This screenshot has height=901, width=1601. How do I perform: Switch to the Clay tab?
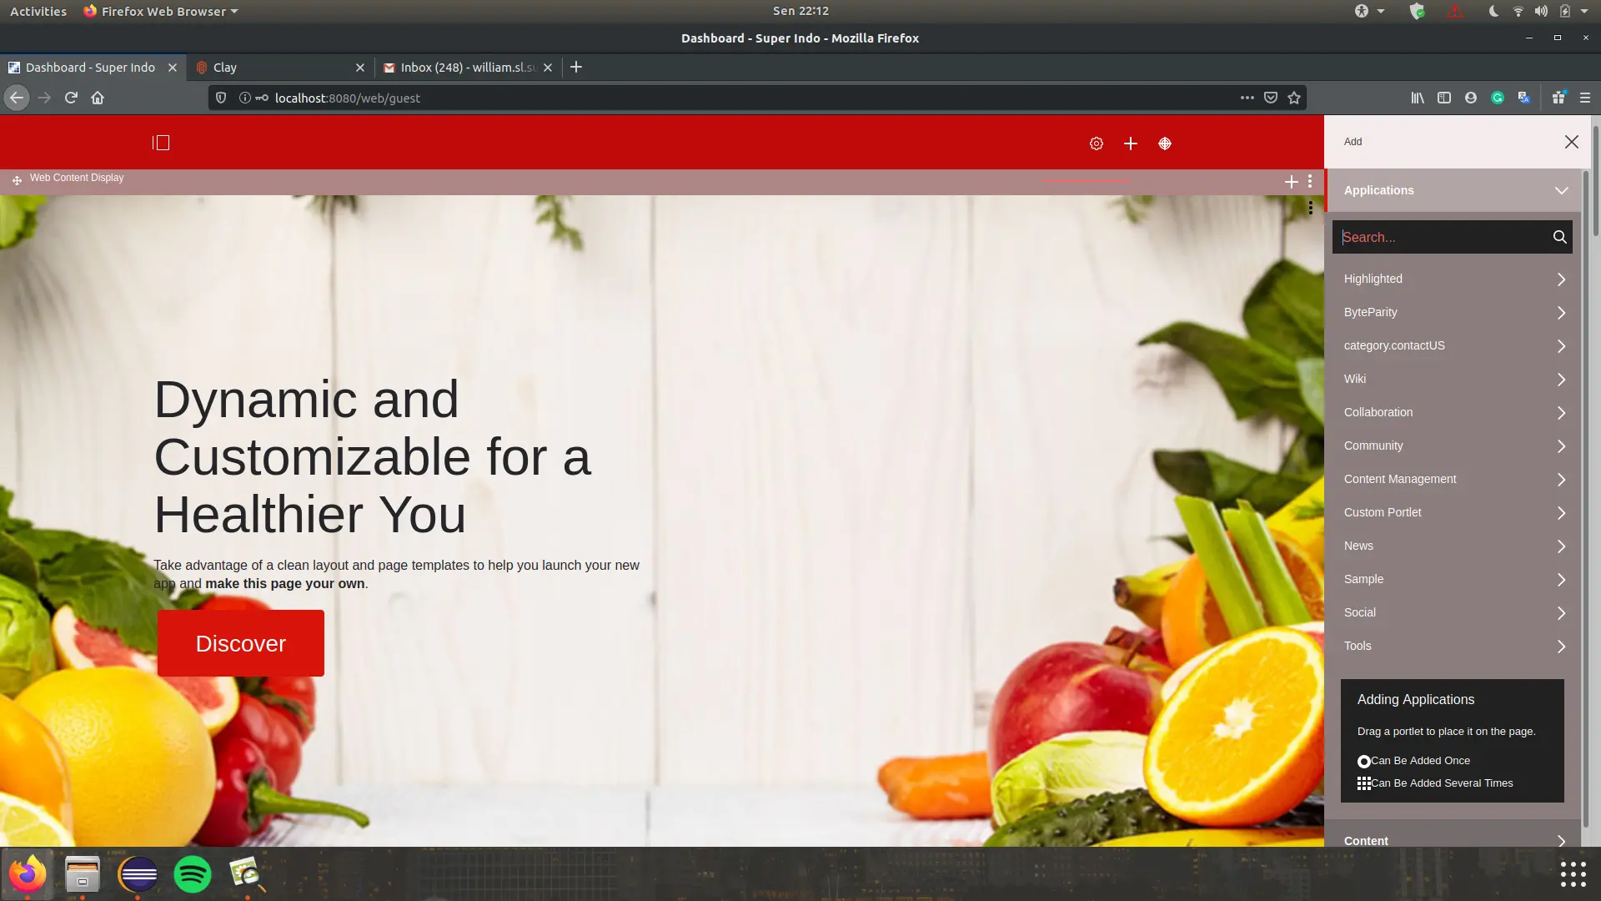[x=275, y=68]
